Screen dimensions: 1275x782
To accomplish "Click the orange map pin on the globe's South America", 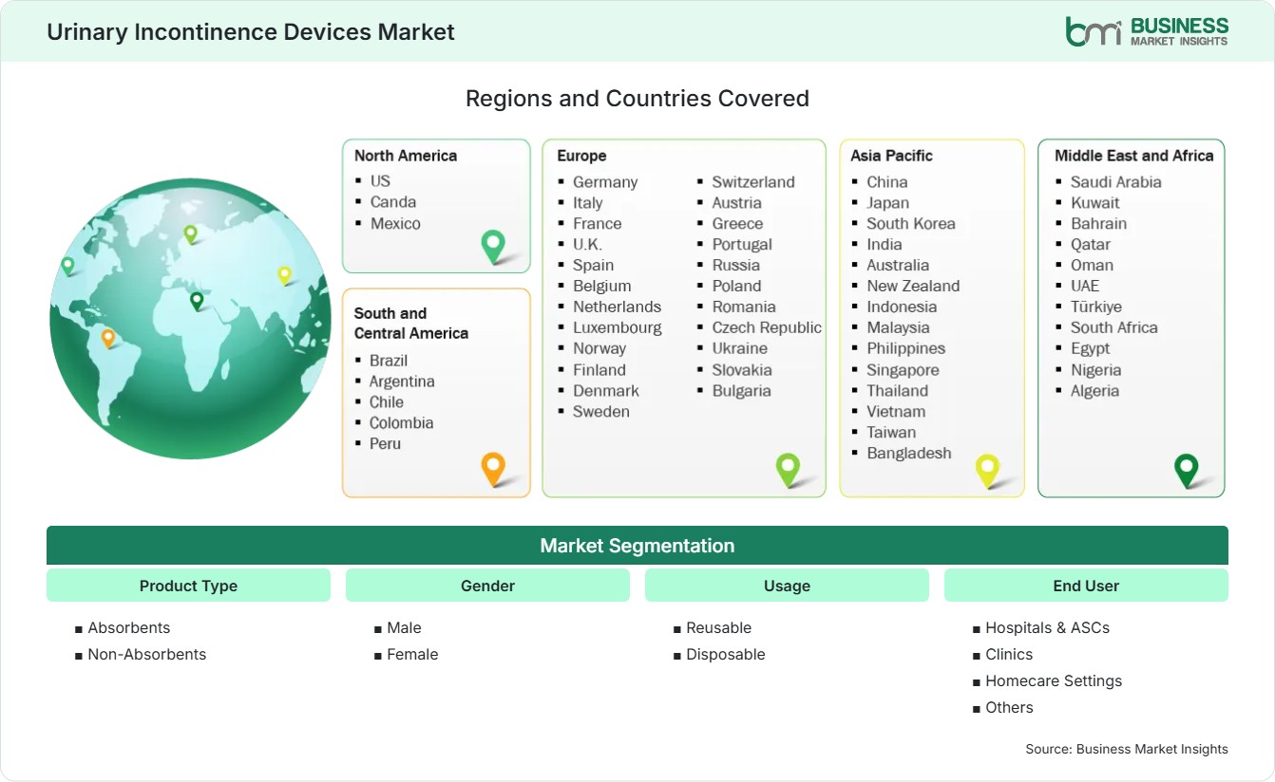I will [108, 338].
